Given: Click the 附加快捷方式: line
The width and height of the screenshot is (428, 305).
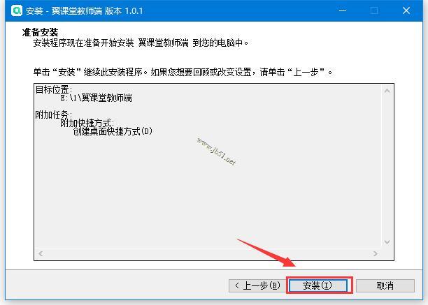Looking at the screenshot, I should click(x=87, y=123).
